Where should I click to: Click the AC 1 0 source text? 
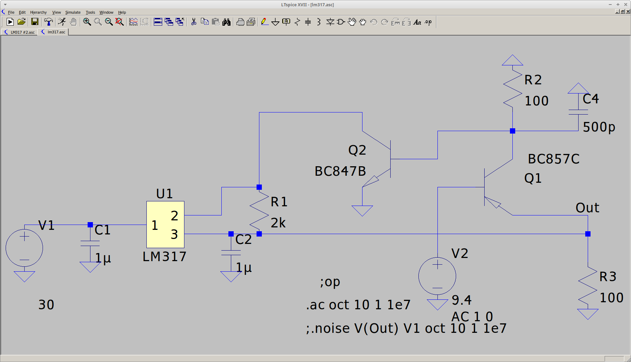(472, 317)
